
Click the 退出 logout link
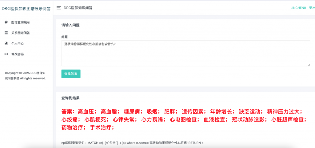click(312, 8)
